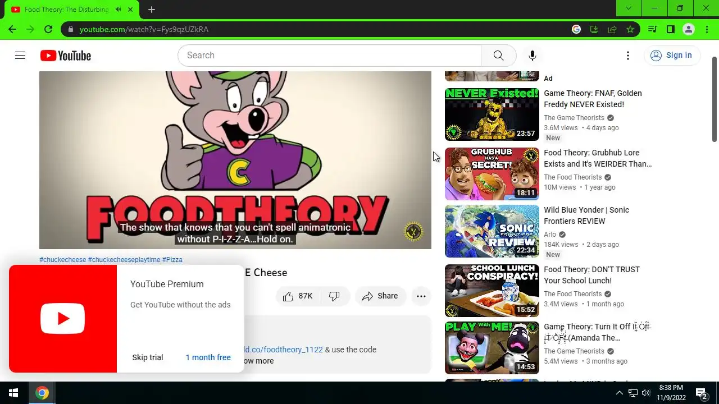Open Sonic Frontiers REVIEW thumbnail
This screenshot has height=404, width=719.
pyautogui.click(x=492, y=231)
